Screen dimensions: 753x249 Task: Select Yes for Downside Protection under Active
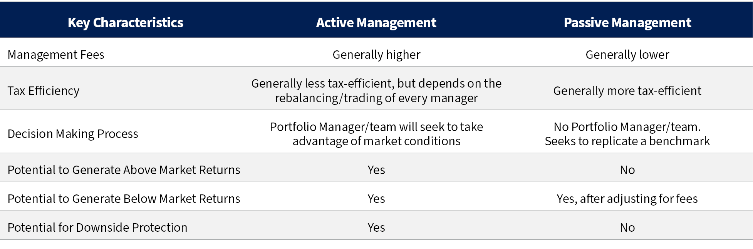376,227
